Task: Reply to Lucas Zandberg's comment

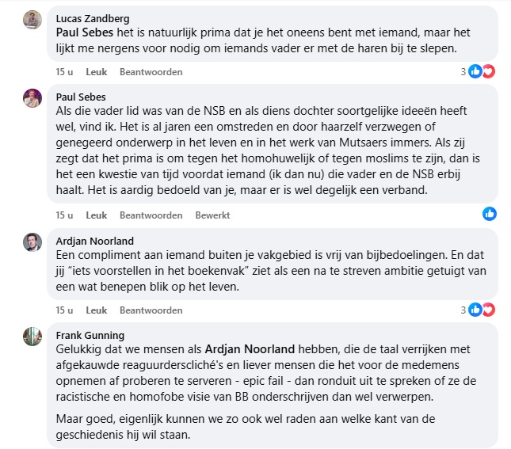Action: (x=151, y=72)
